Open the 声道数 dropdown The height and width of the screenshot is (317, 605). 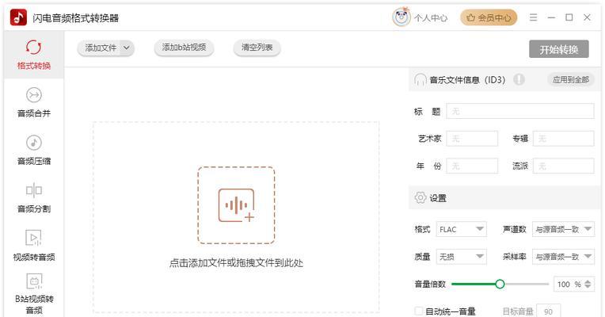coord(563,229)
